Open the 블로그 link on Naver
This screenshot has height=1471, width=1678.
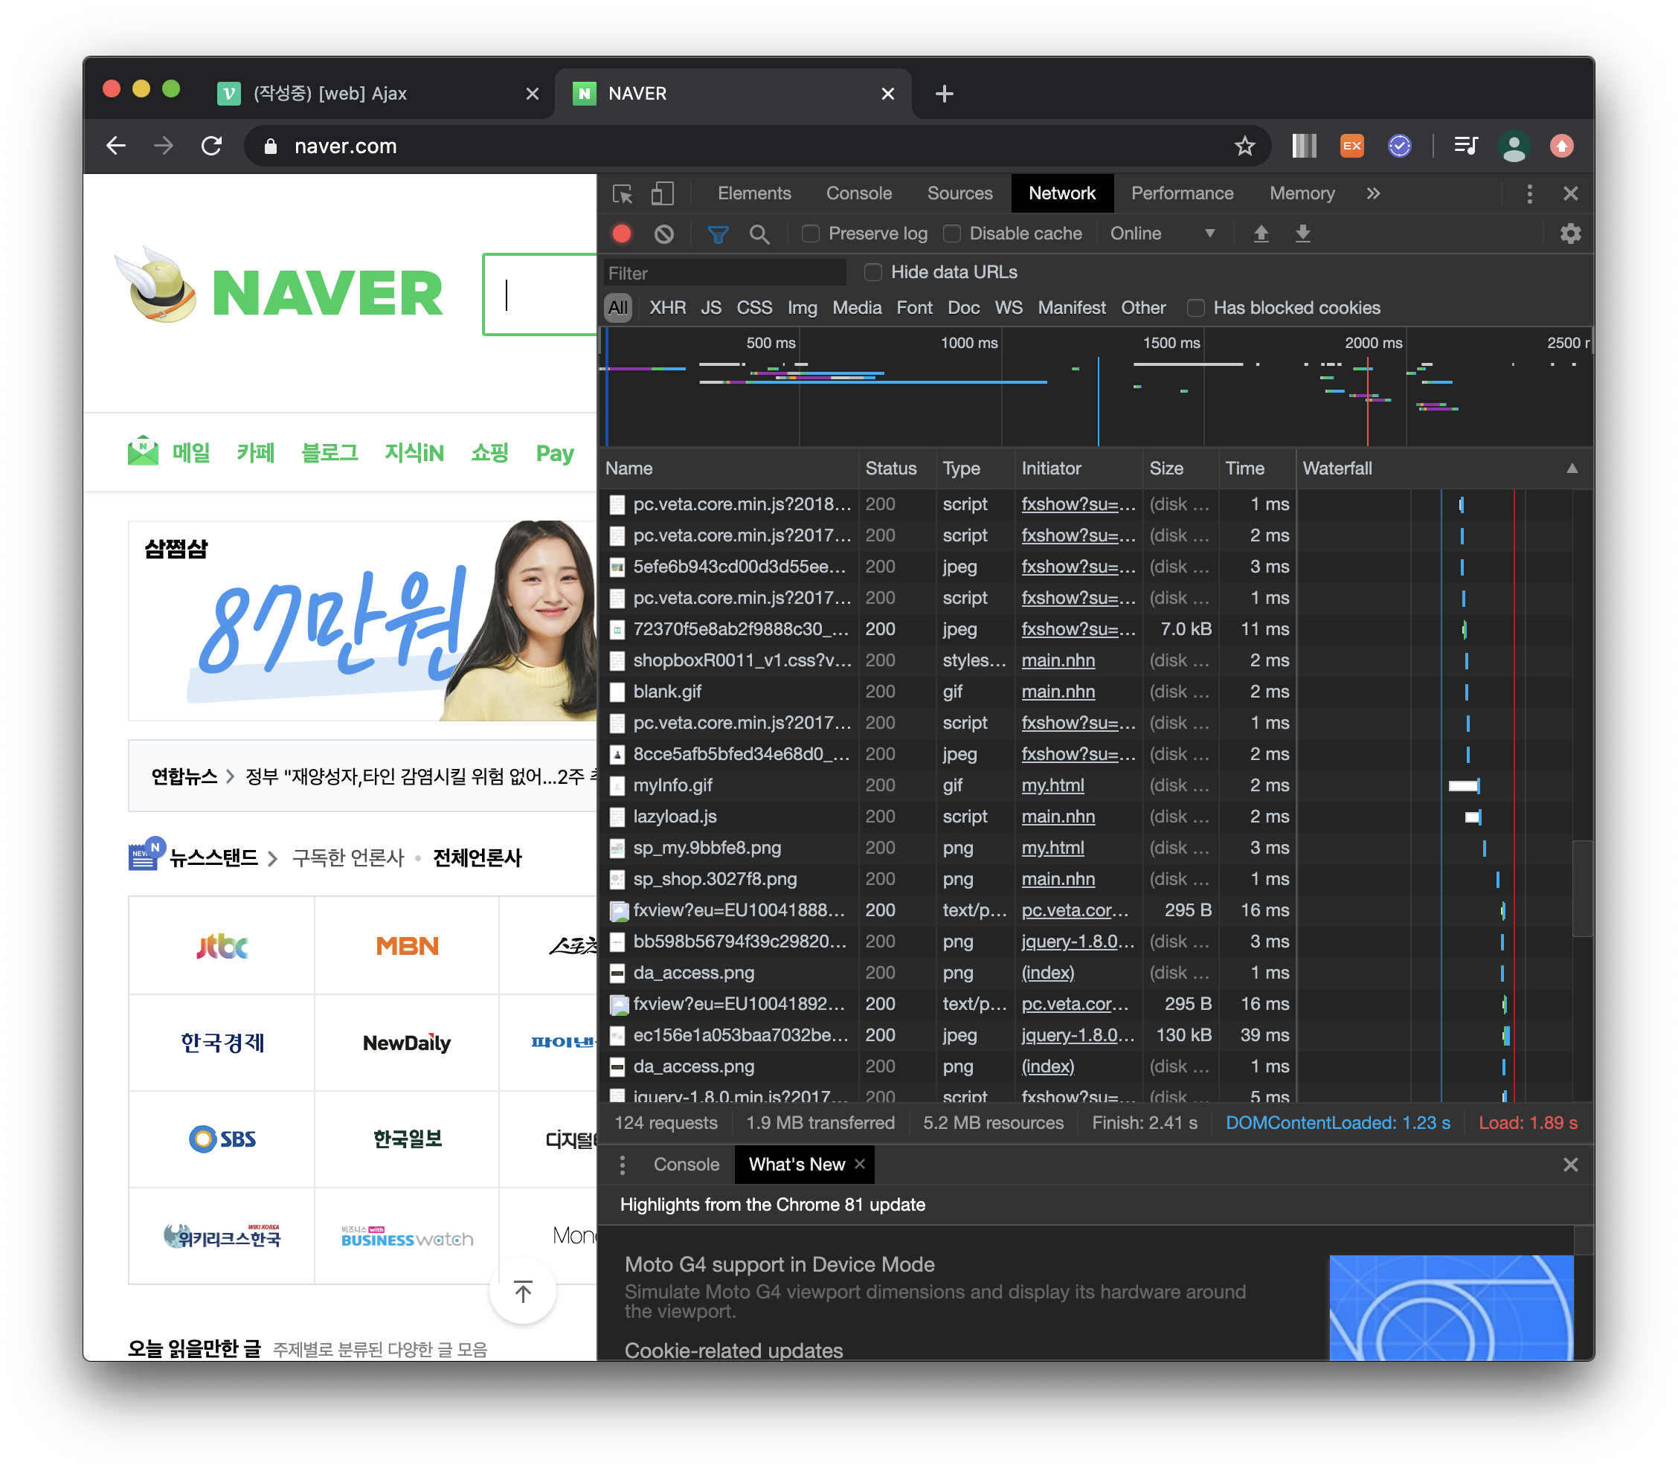330,452
